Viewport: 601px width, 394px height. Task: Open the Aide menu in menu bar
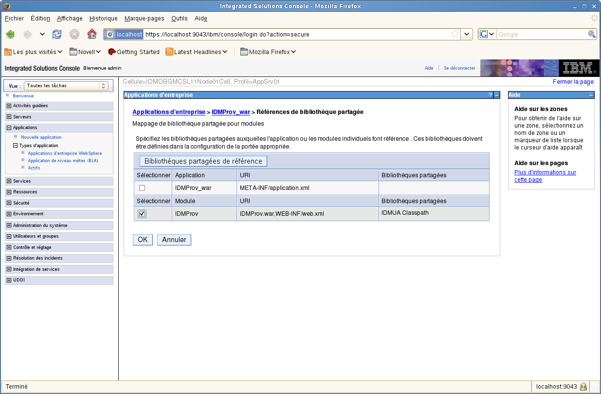201,19
